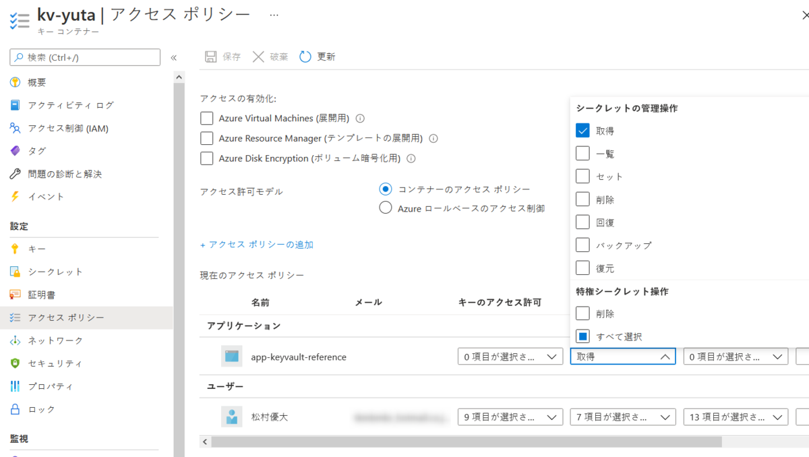Viewport: 809px width, 457px height.
Task: Check the セット secret permission
Action: [x=582, y=177]
